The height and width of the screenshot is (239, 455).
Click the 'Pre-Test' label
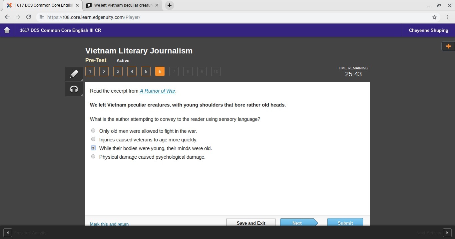[96, 60]
